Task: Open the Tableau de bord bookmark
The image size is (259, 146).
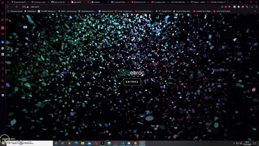Action: (106, 11)
